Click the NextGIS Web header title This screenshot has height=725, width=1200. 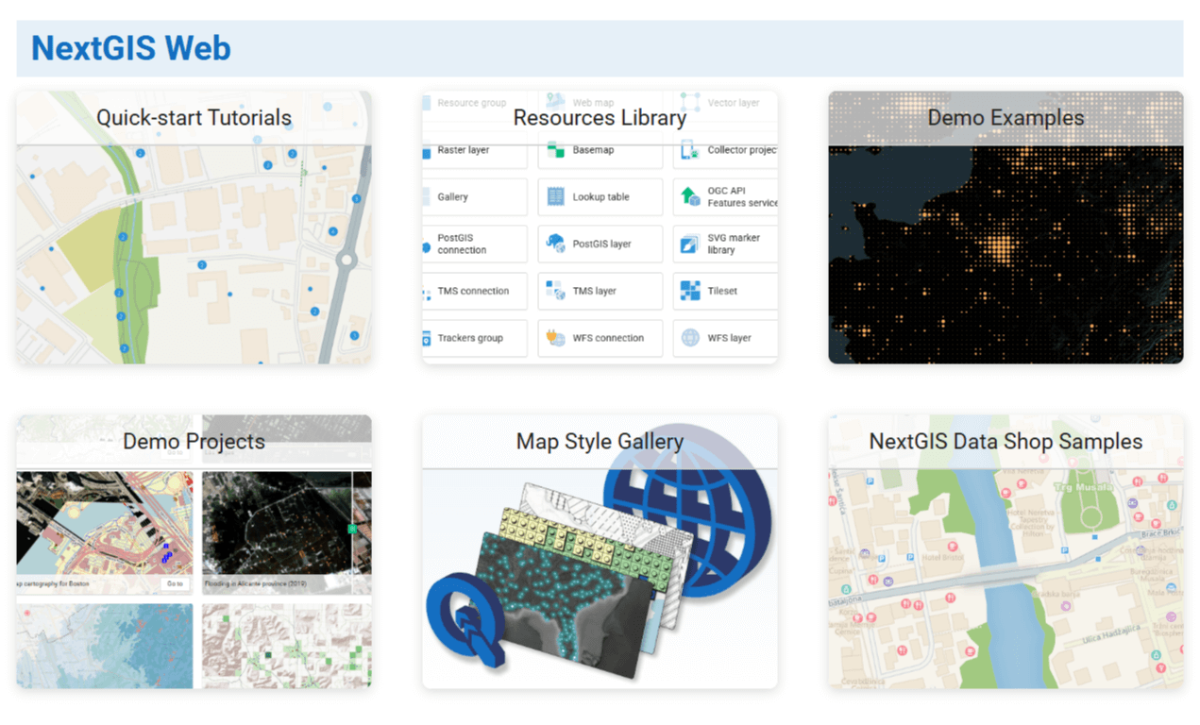click(131, 48)
